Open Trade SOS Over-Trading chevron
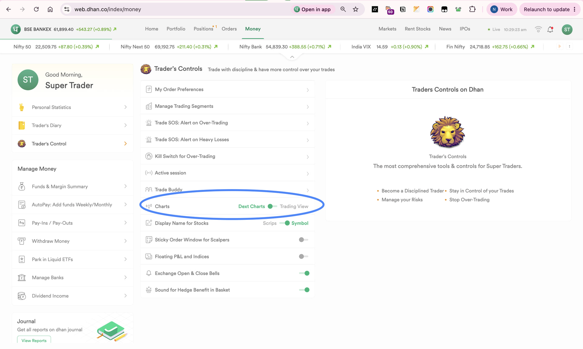 308,123
